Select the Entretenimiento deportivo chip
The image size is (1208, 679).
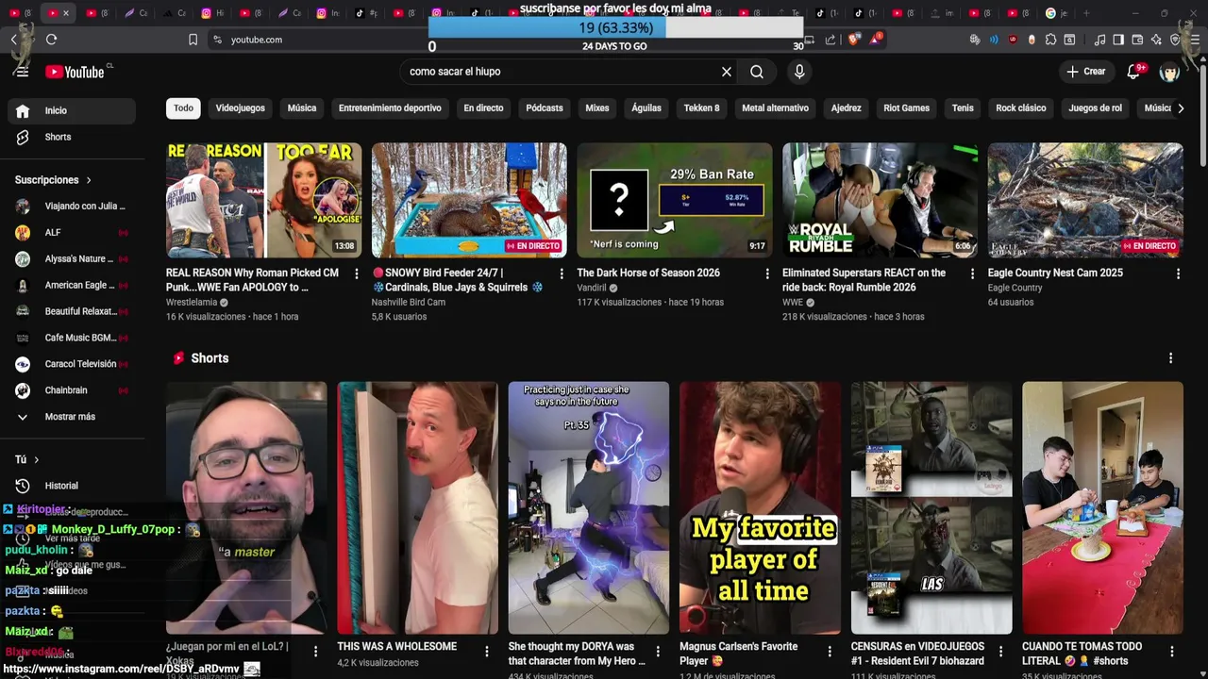390,108
